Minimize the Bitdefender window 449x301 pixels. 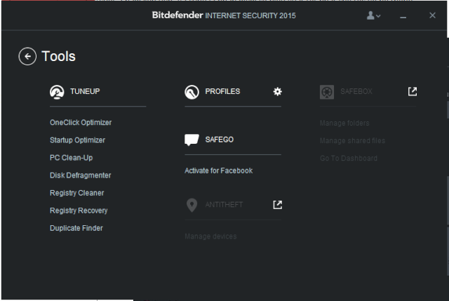(x=403, y=16)
